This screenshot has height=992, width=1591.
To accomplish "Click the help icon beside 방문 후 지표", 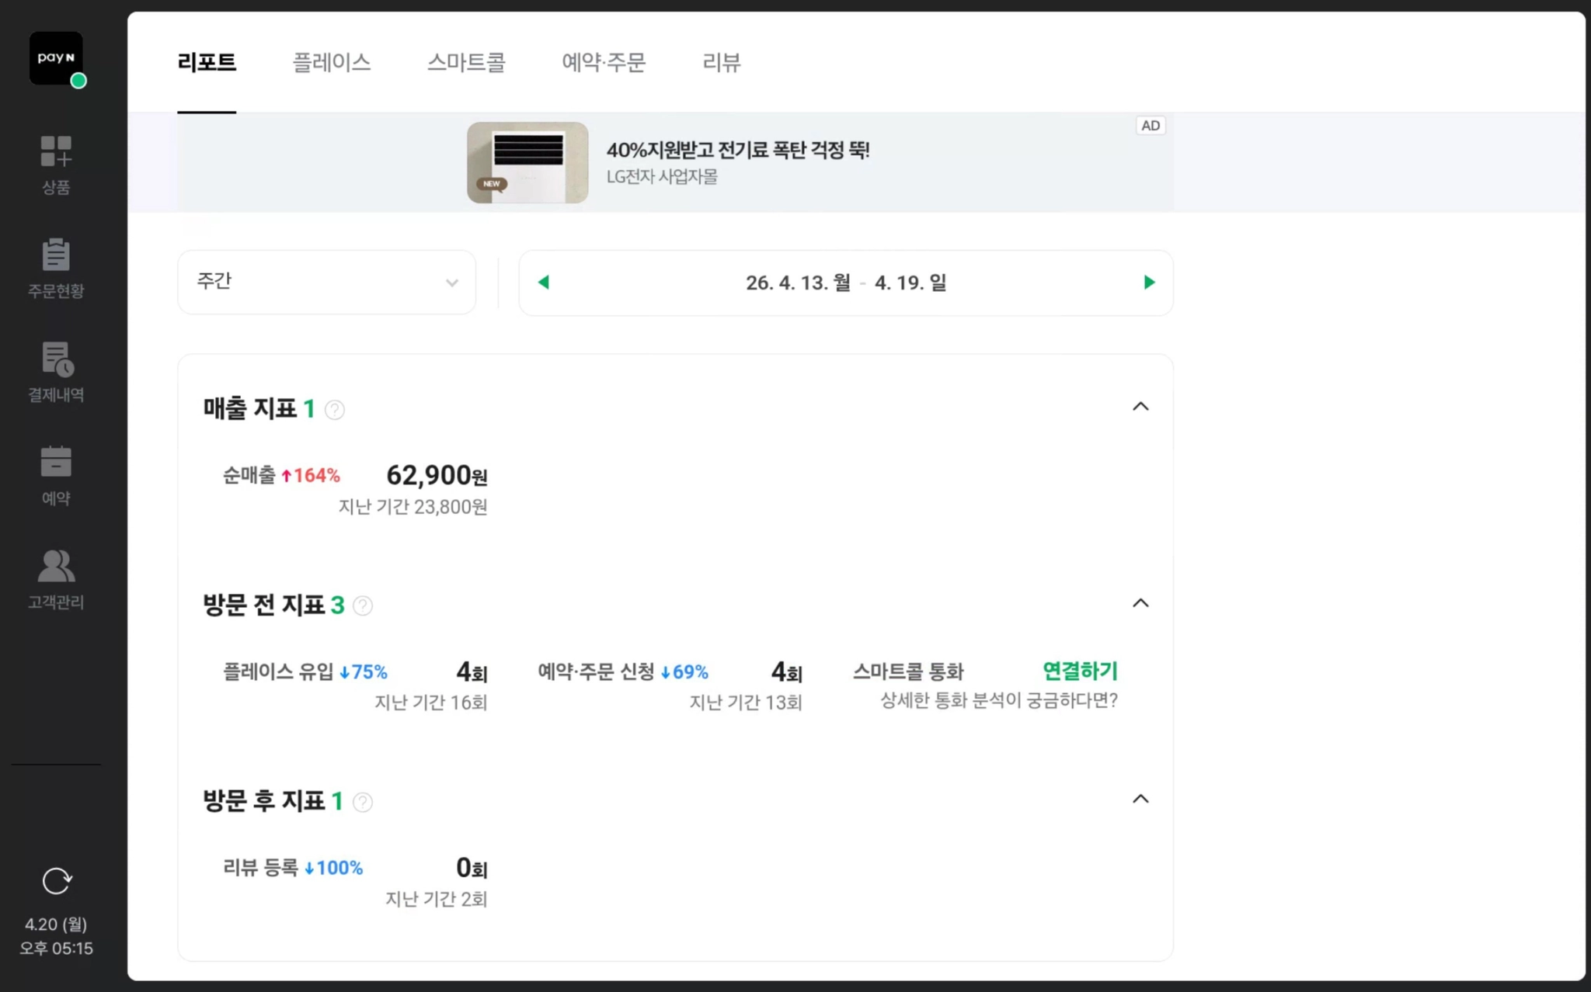I will (x=363, y=802).
